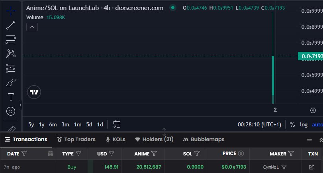Open the Fibonacci retracement tool group
The image size is (323, 173).
(x=11, y=39)
